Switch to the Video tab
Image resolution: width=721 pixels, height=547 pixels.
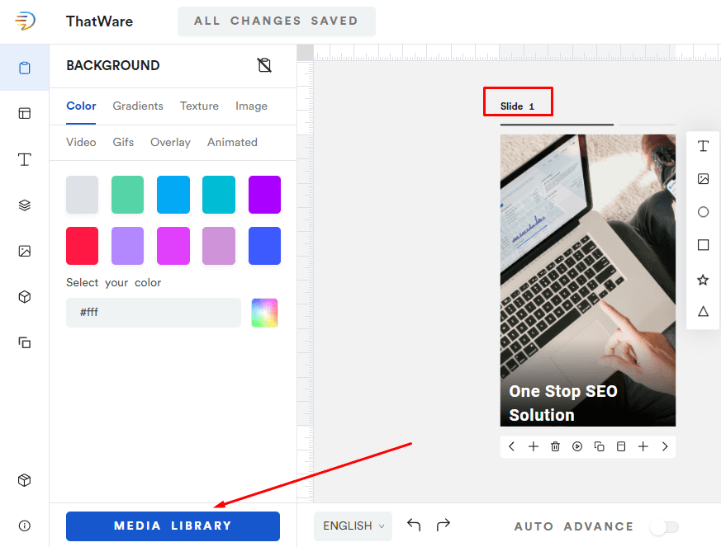pos(81,143)
